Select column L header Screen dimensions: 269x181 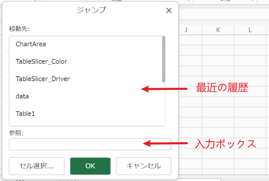pyautogui.click(x=250, y=30)
